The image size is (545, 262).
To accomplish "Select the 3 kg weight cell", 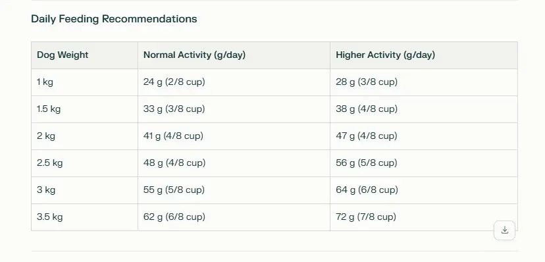I will tap(84, 190).
